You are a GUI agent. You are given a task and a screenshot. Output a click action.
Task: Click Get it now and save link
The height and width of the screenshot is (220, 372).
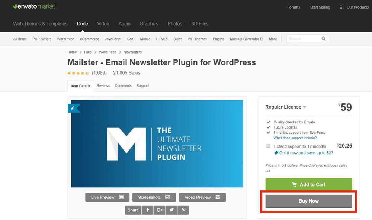(x=306, y=153)
